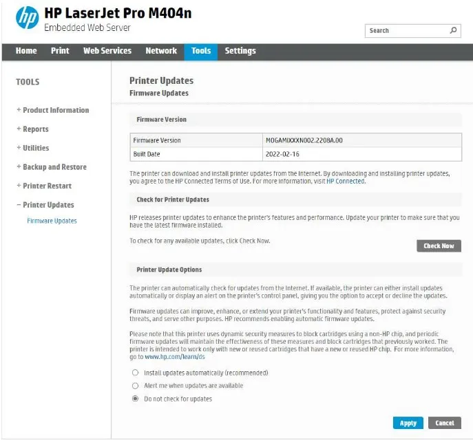This screenshot has height=440, width=473.
Task: Type in the Search input field
Action: [x=405, y=30]
